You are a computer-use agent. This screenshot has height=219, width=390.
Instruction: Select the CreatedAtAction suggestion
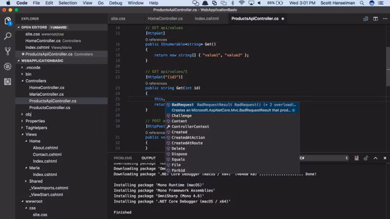pyautogui.click(x=233, y=138)
